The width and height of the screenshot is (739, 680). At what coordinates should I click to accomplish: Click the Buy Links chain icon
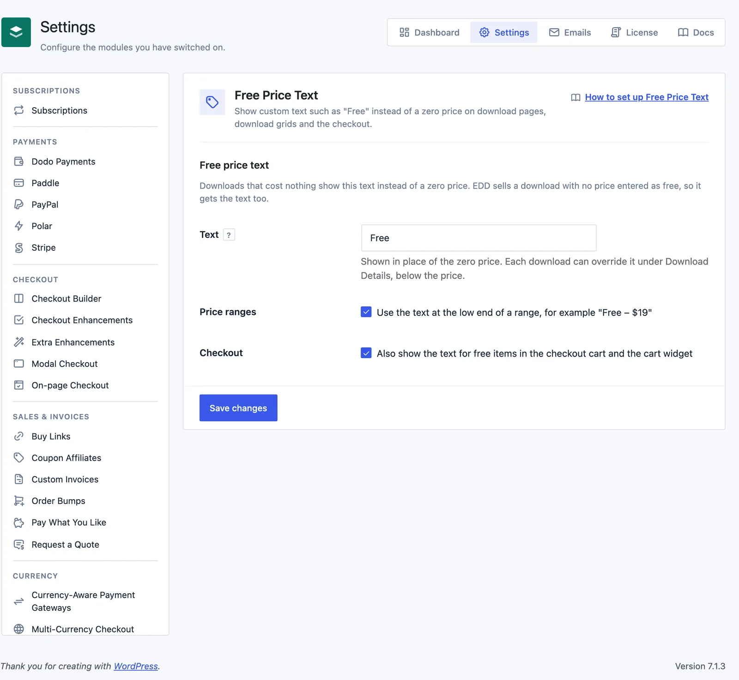[x=19, y=436]
